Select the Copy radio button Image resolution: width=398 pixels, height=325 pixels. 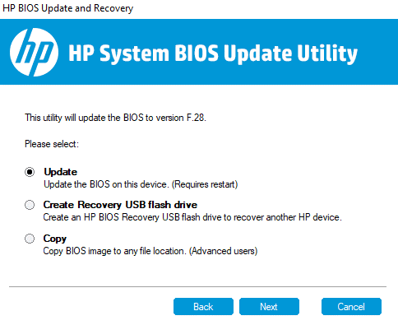click(x=30, y=239)
